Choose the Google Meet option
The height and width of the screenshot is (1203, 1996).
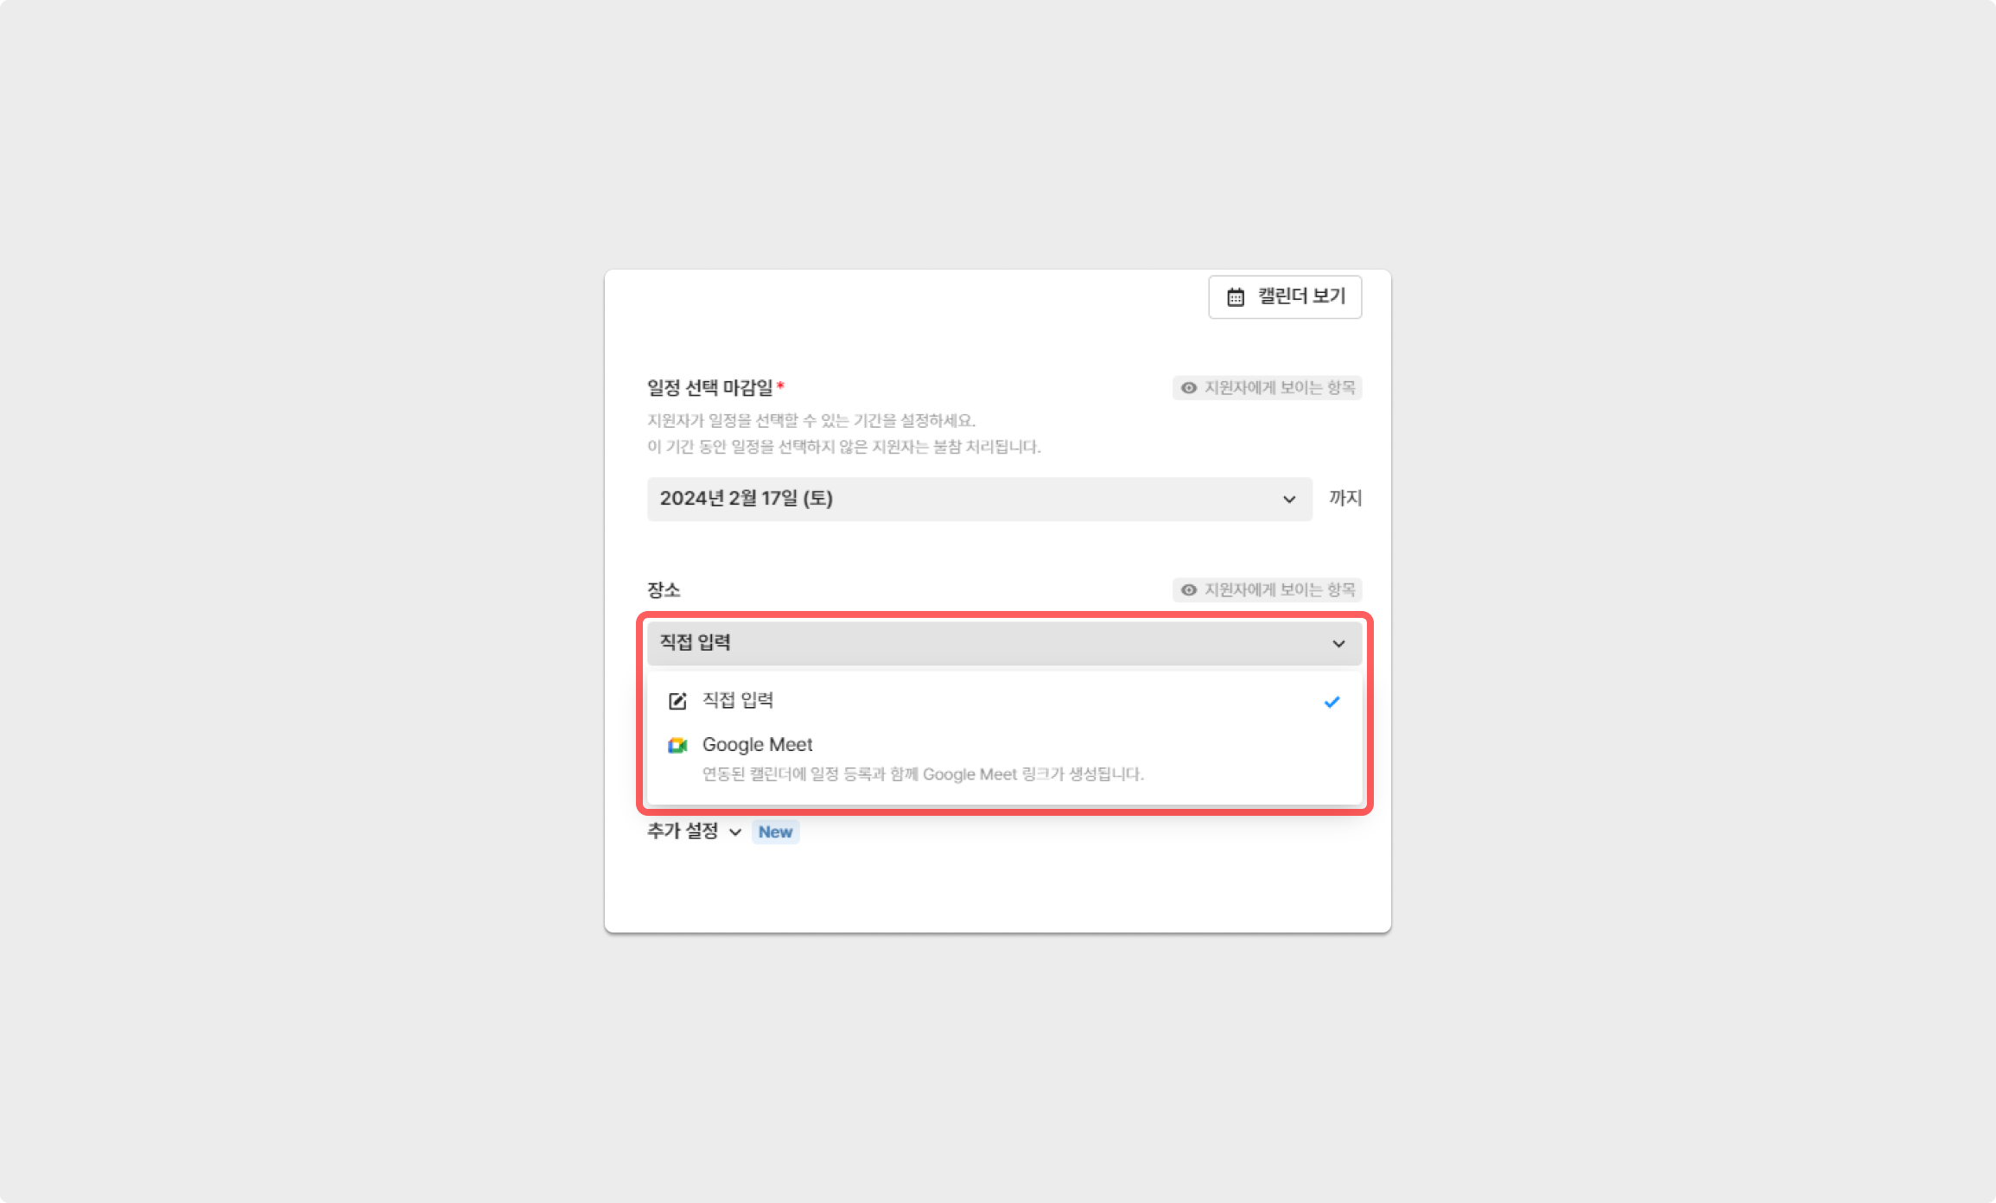coord(1004,758)
